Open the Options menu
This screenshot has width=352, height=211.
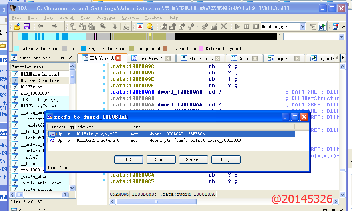[x=130, y=17]
